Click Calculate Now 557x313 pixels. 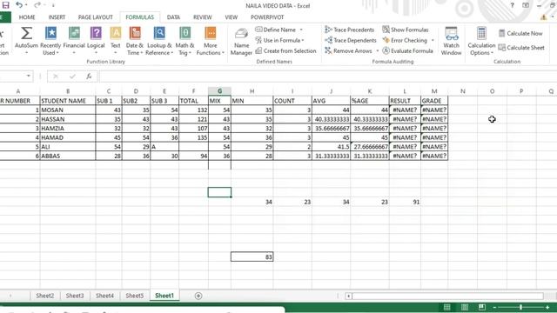click(520, 33)
